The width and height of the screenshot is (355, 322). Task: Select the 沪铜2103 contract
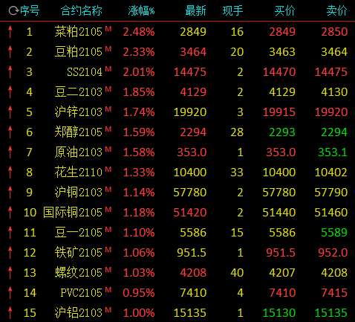(79, 193)
